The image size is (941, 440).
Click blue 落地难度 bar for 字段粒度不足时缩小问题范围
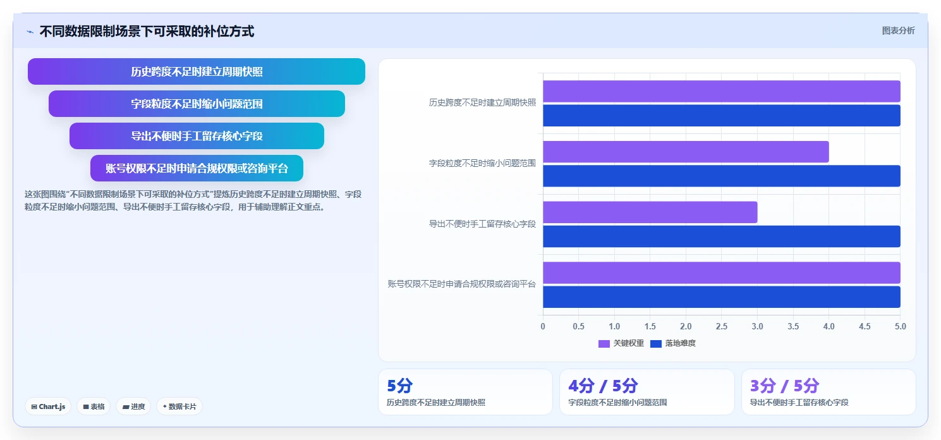click(x=721, y=176)
